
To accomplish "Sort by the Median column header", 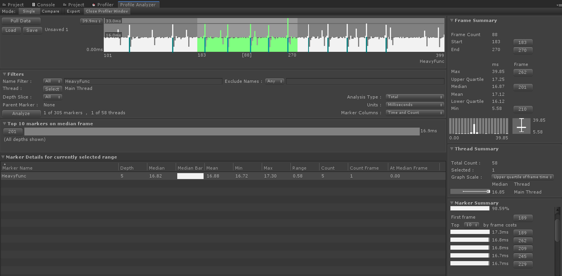I will click(161, 167).
